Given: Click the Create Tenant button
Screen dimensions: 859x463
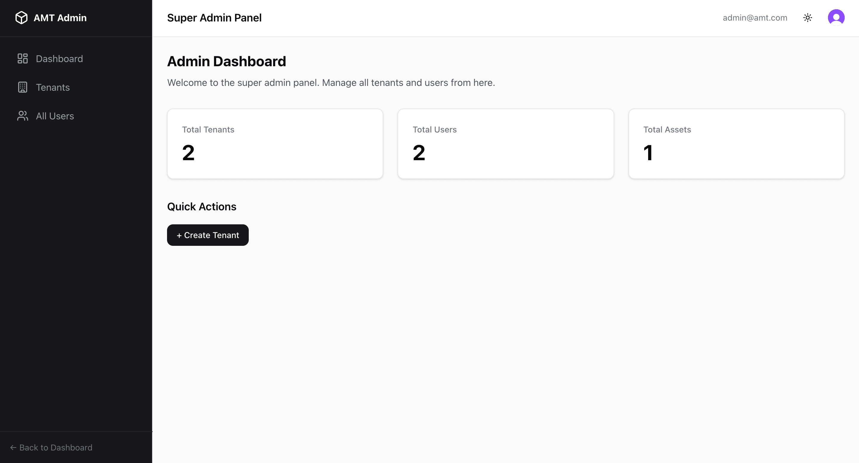Looking at the screenshot, I should [x=207, y=235].
